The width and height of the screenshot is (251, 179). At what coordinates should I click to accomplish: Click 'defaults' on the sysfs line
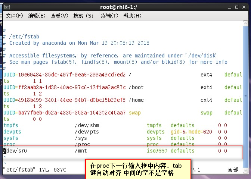click(x=183, y=138)
